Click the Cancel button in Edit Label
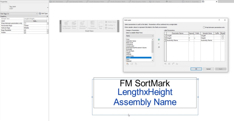The image size is (234, 121). (208, 69)
